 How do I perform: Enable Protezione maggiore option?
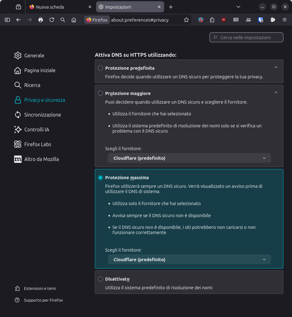100,93
